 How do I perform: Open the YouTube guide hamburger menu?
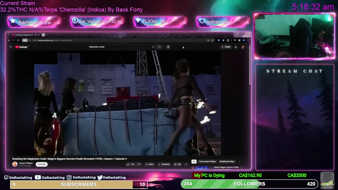coord(11,47)
